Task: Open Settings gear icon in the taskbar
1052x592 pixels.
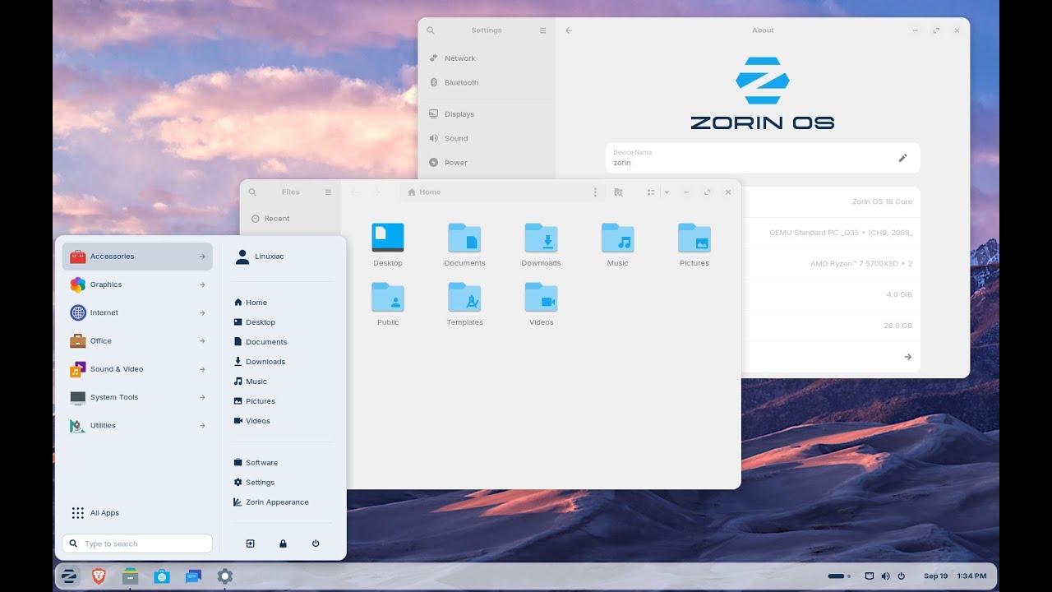Action: [x=224, y=576]
